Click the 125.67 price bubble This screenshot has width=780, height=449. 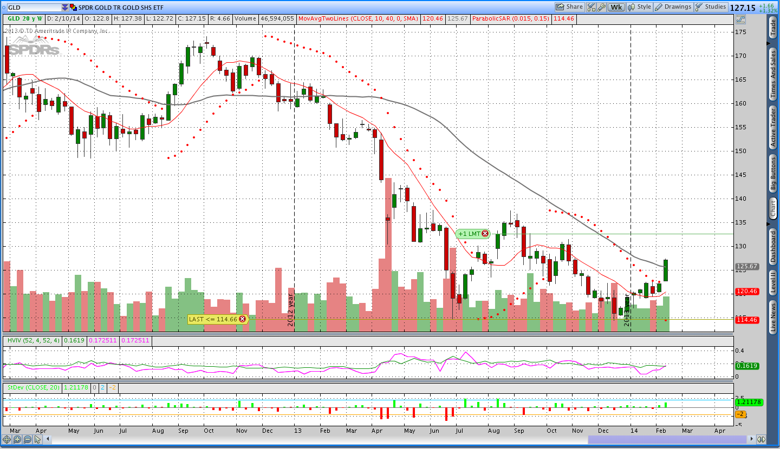[x=746, y=267]
